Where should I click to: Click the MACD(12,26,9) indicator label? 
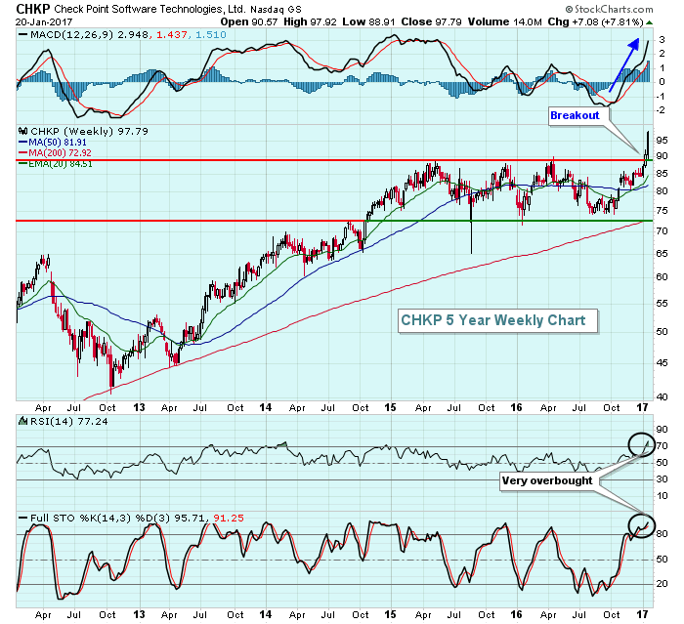click(71, 34)
